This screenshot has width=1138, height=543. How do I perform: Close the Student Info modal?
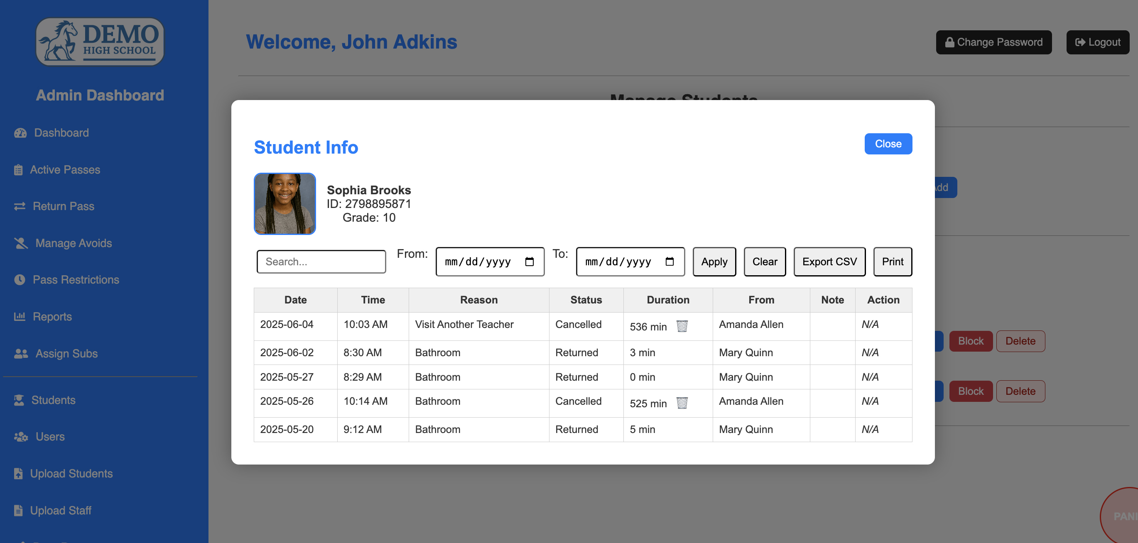[888, 144]
